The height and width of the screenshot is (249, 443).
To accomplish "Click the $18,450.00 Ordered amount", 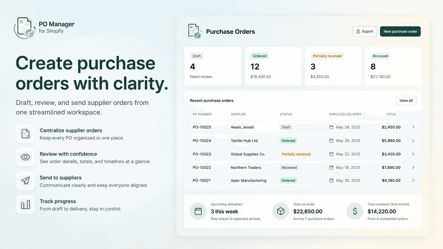I will pyautogui.click(x=261, y=77).
